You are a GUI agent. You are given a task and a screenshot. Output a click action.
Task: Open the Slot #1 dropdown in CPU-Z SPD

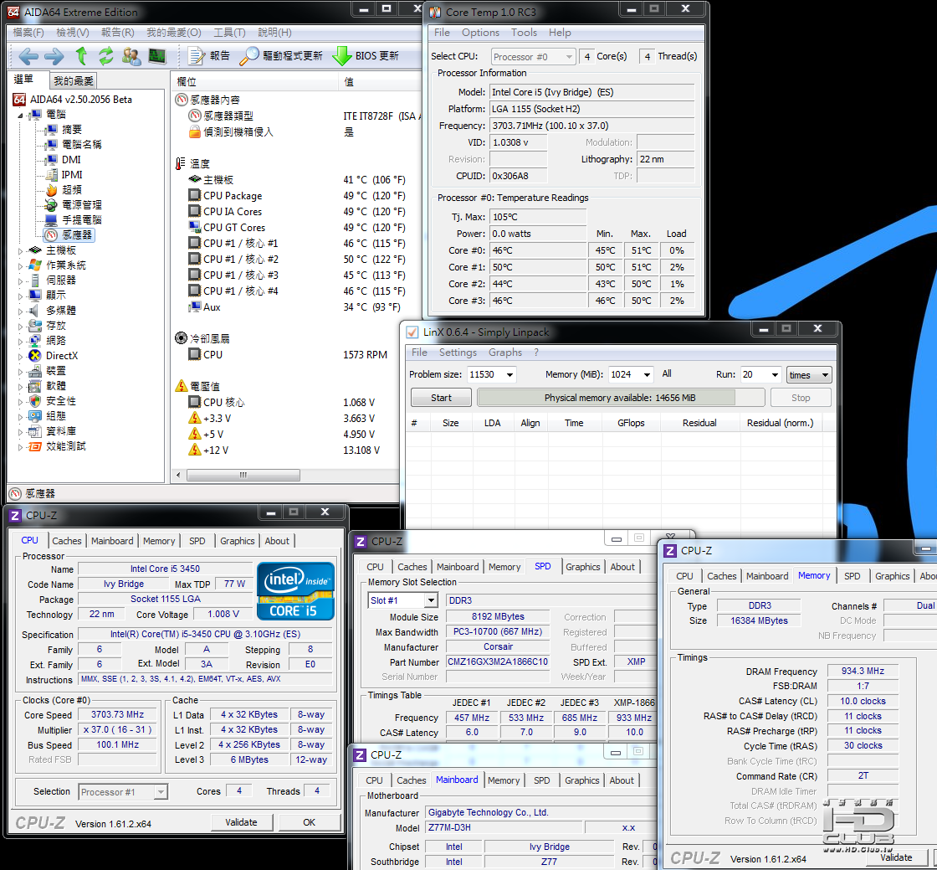[430, 600]
